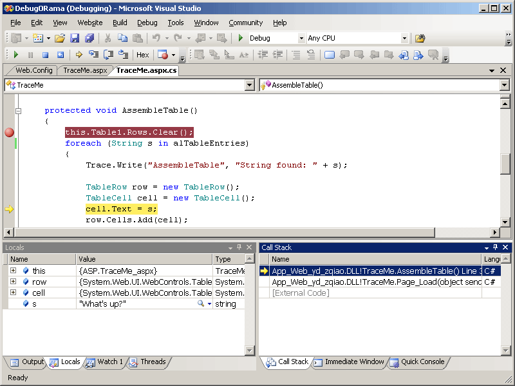Stop debugging with the square Stop button

point(45,55)
